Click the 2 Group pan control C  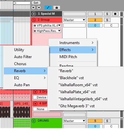(x=111, y=26)
